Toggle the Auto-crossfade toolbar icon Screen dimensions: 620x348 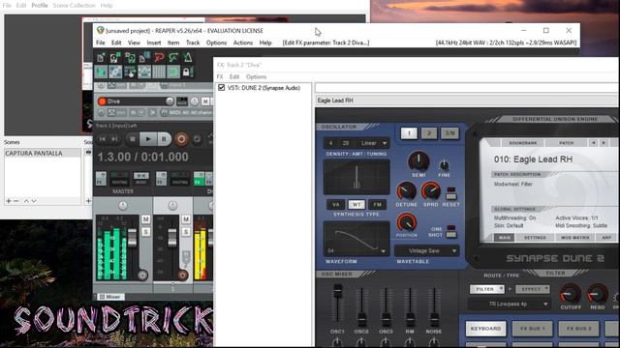101,72
